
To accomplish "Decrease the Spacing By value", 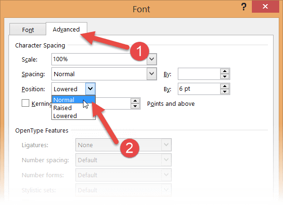I will [225, 77].
